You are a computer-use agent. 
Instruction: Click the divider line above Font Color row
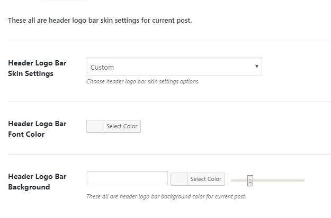(169, 101)
